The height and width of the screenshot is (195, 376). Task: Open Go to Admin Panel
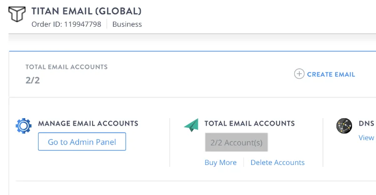point(82,142)
